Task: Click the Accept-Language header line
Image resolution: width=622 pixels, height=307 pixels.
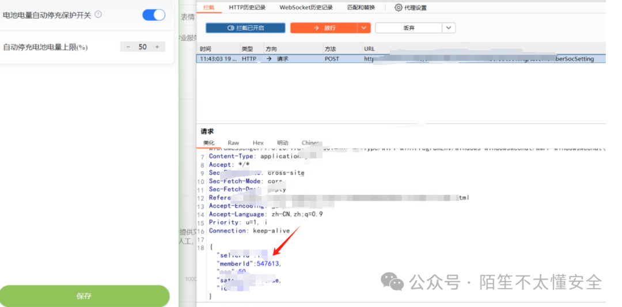Action: [266, 214]
